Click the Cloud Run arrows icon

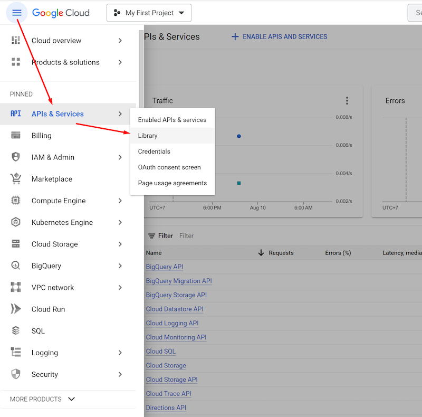point(16,309)
